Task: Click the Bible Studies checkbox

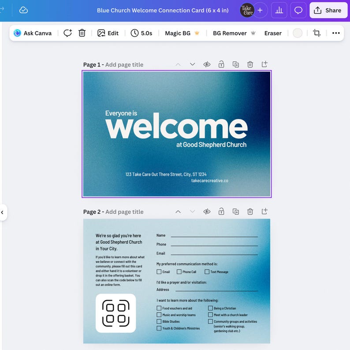Action: [159, 321]
